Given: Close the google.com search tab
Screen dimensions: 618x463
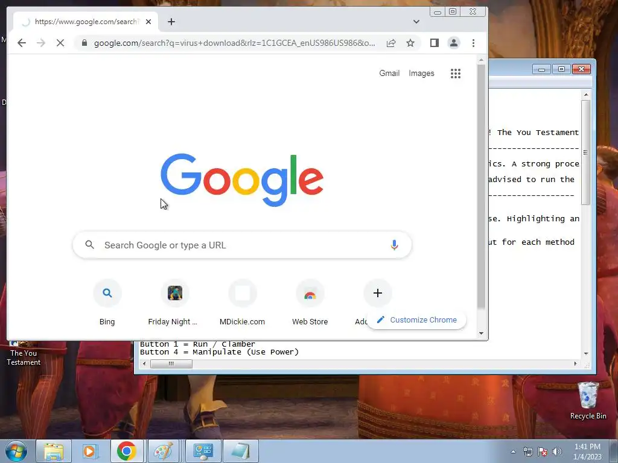Looking at the screenshot, I should point(148,22).
